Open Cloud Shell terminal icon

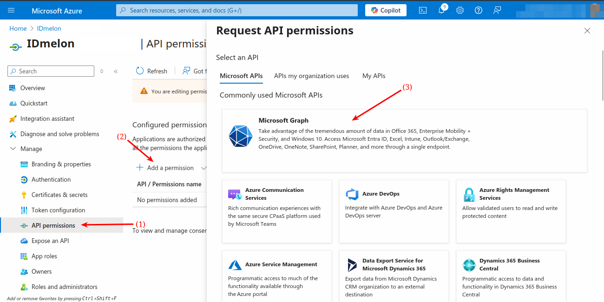[x=423, y=10]
